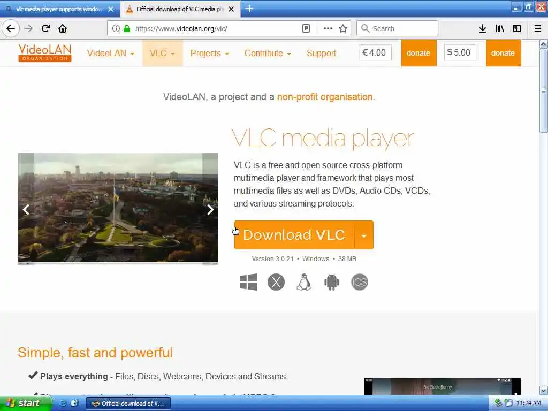Image resolution: width=548 pixels, height=411 pixels.
Task: Click donate button next to $5.00
Action: tap(503, 53)
